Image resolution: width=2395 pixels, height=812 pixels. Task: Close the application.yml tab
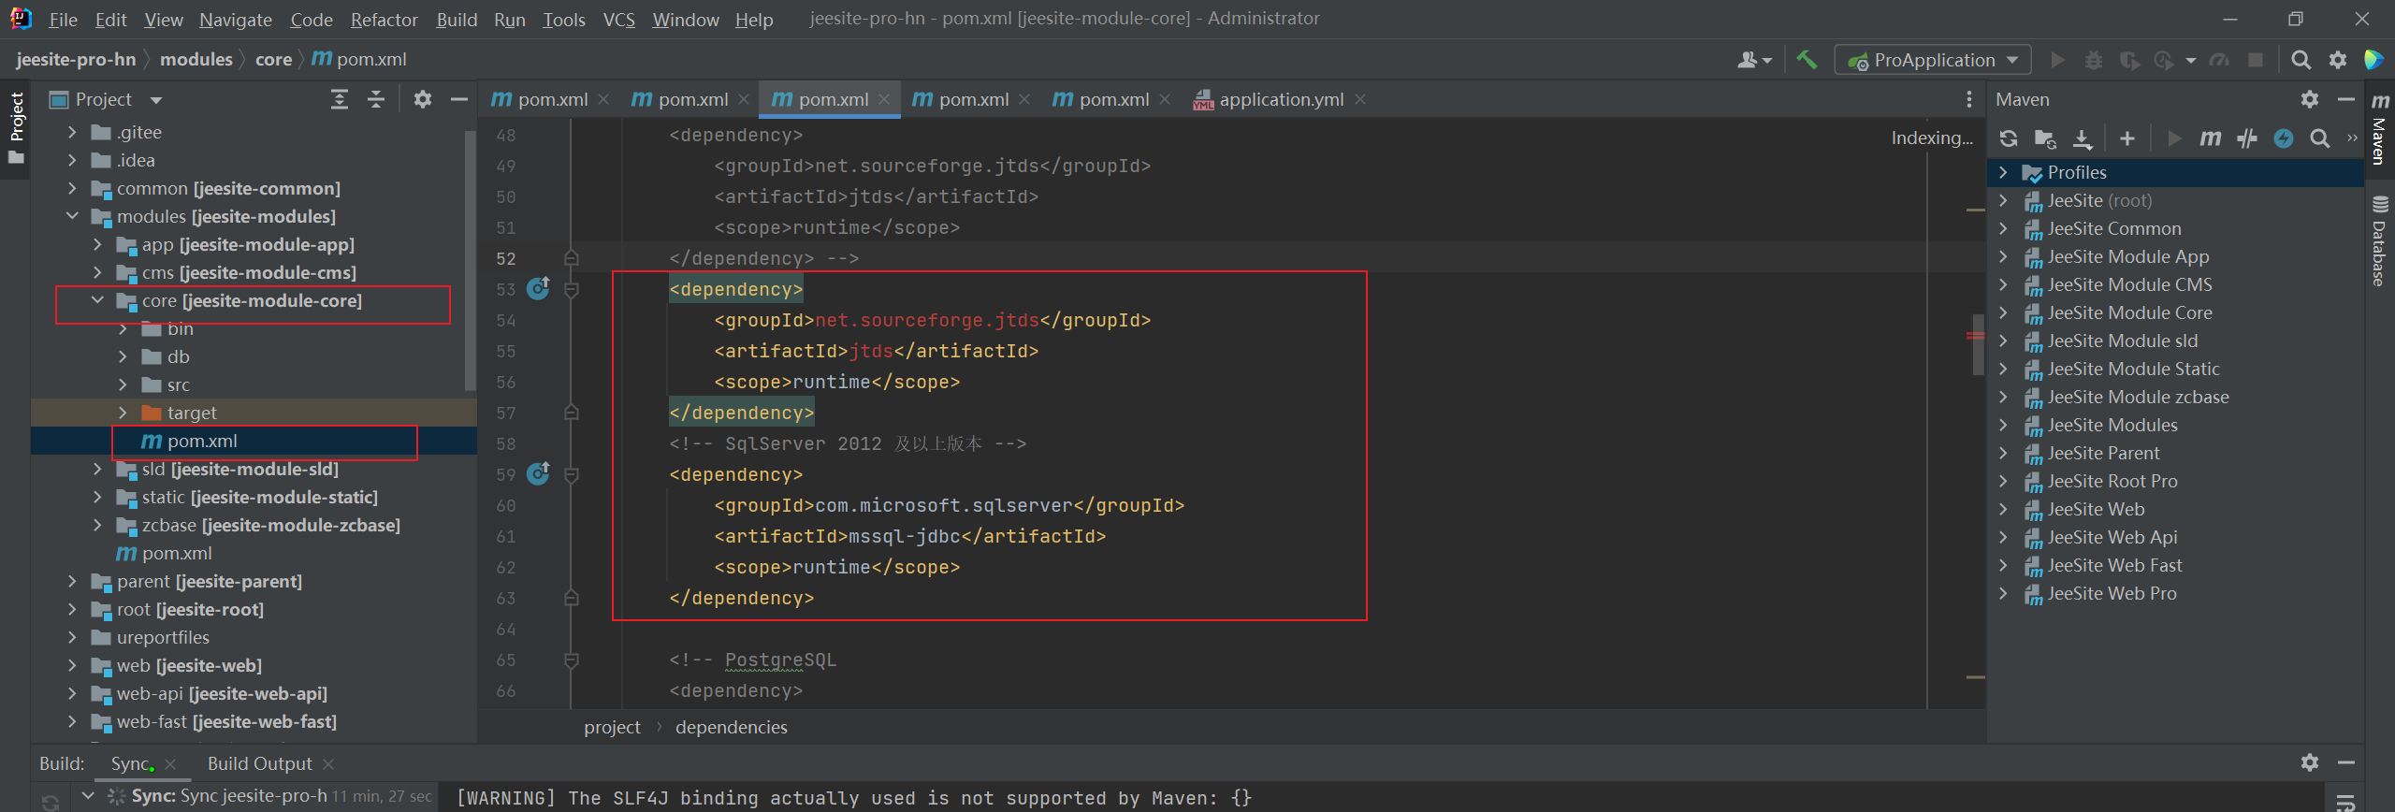click(1360, 99)
